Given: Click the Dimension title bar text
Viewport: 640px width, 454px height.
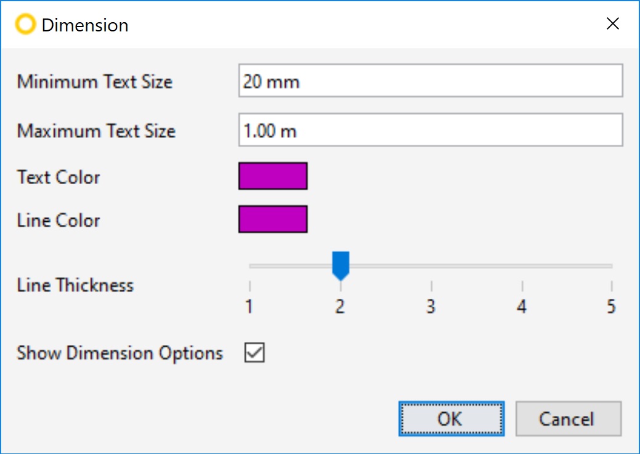Looking at the screenshot, I should point(85,25).
